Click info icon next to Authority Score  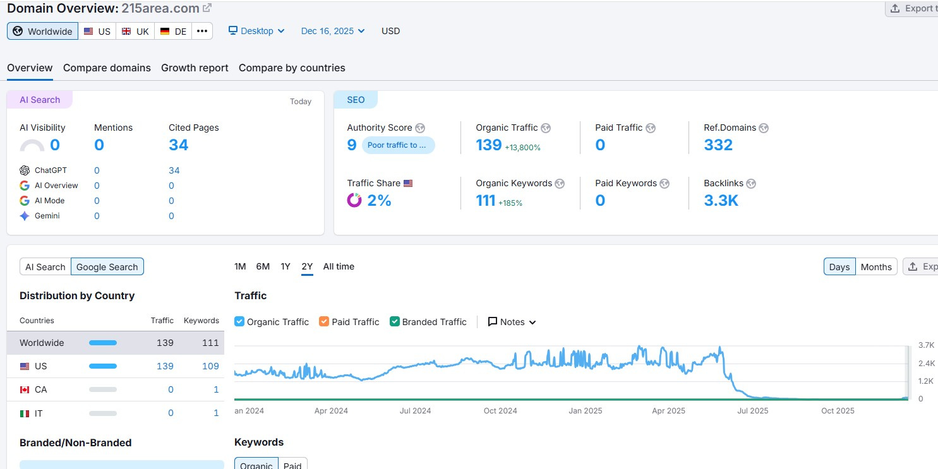(x=420, y=128)
